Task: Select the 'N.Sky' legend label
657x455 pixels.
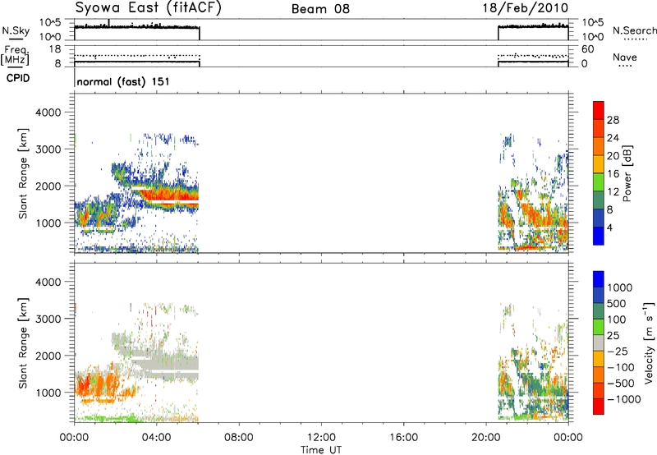Action: coord(16,30)
